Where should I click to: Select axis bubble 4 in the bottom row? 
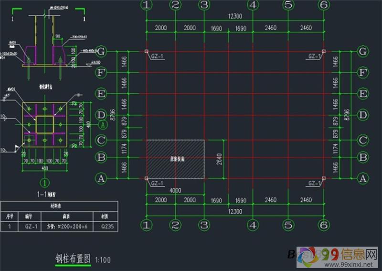(253, 224)
